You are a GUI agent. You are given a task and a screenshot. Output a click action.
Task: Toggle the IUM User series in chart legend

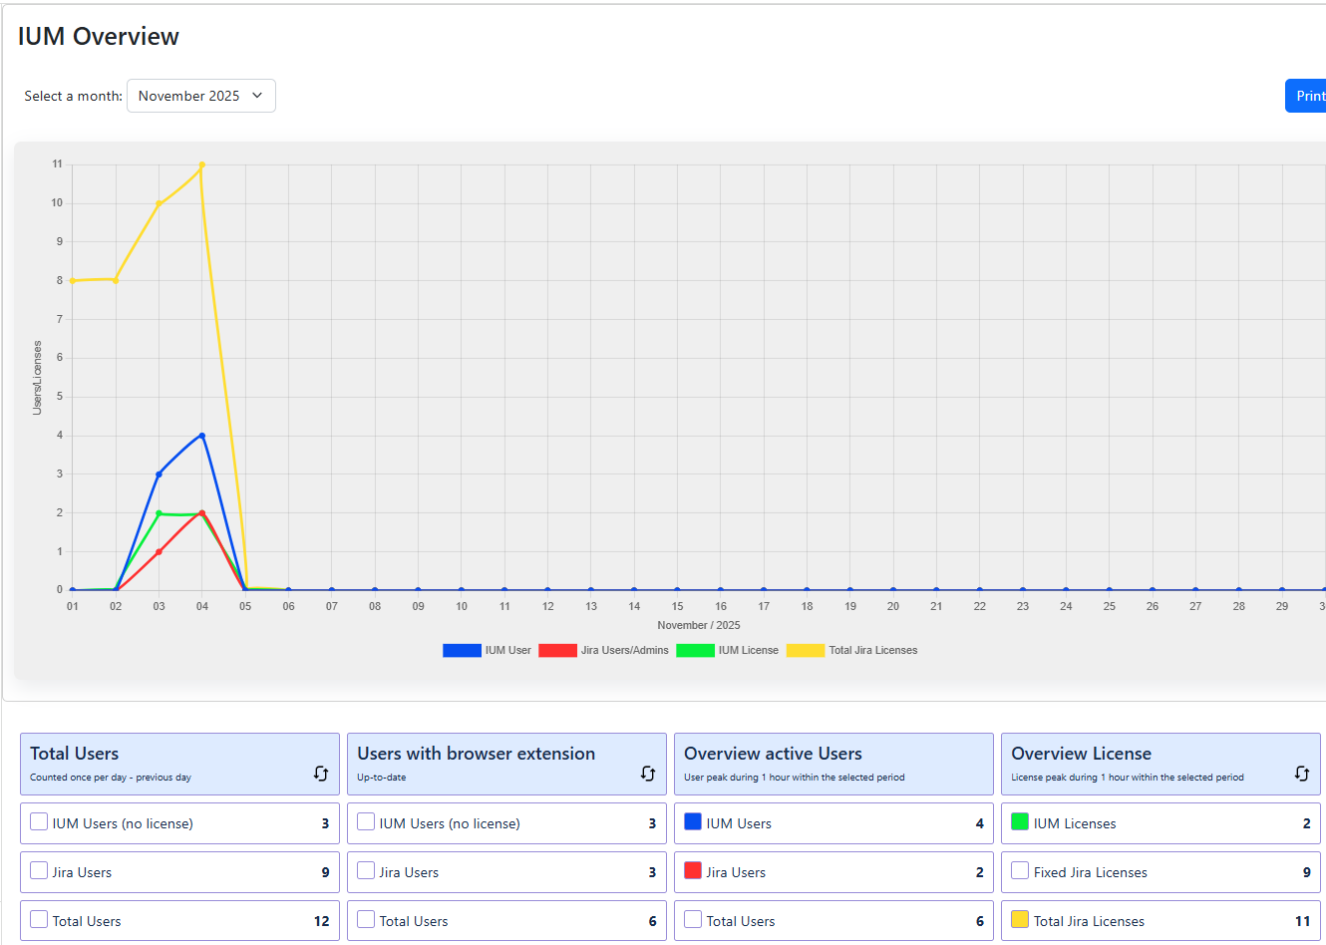[x=487, y=651]
